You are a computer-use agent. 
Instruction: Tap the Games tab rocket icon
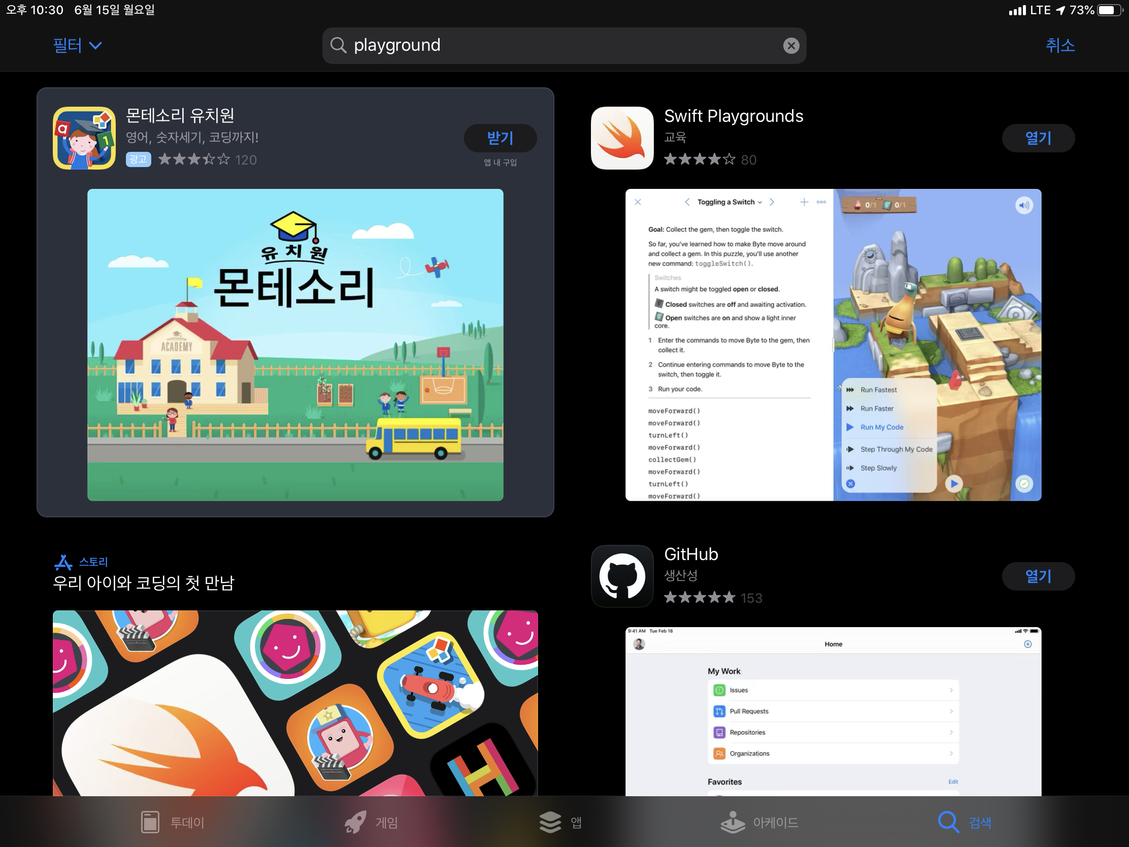point(355,822)
